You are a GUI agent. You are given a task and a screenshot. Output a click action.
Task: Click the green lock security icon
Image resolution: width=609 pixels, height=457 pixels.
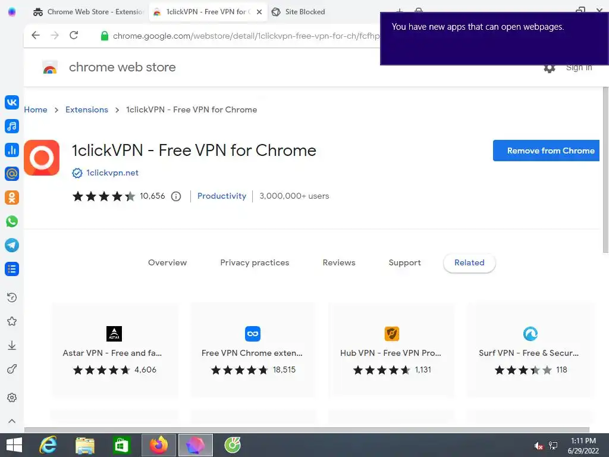pos(104,36)
